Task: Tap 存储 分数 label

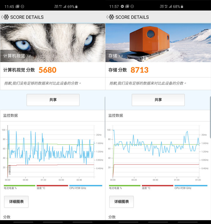Action: (x=118, y=70)
